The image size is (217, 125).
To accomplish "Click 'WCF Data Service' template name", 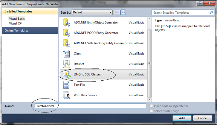I will [x=85, y=95].
